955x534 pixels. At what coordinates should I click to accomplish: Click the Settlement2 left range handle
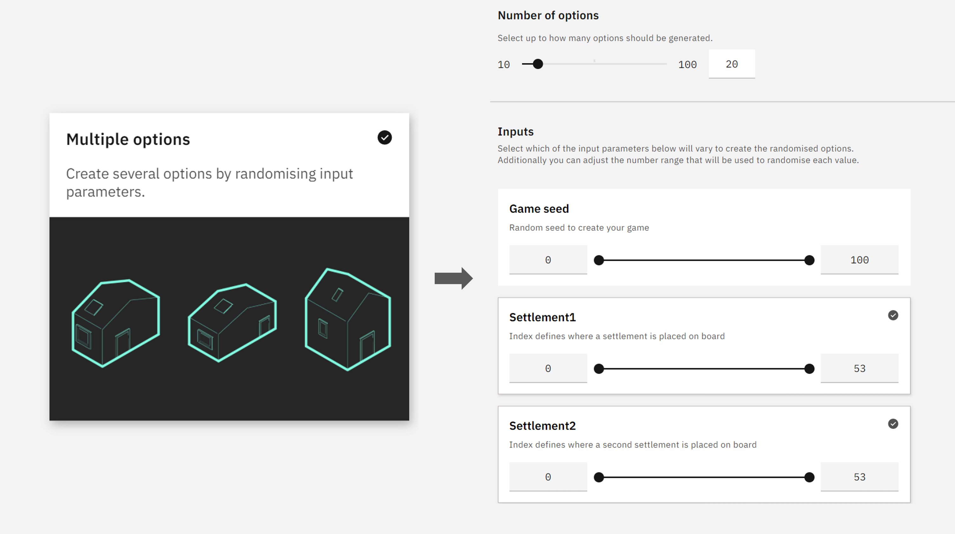[599, 477]
